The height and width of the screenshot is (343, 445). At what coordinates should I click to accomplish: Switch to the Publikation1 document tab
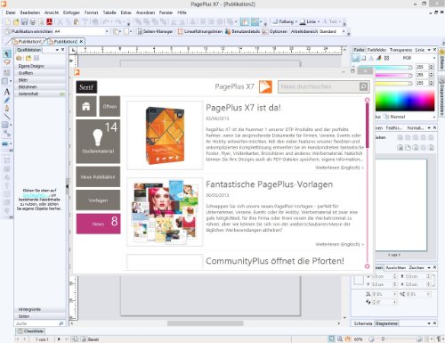28,42
